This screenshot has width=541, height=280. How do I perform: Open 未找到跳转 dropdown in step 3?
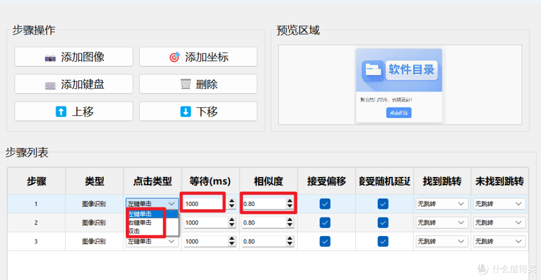point(499,241)
